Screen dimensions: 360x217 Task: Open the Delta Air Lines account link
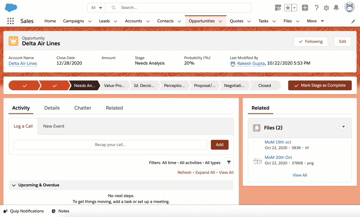pos(23,63)
